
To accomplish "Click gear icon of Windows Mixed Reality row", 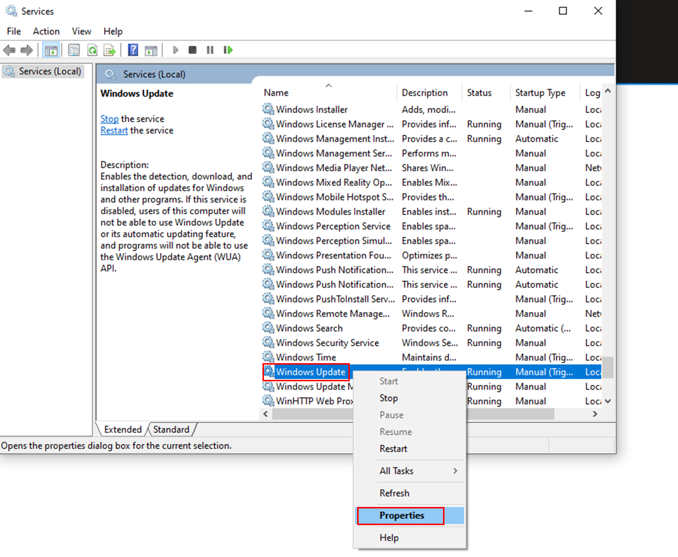I will coord(268,182).
